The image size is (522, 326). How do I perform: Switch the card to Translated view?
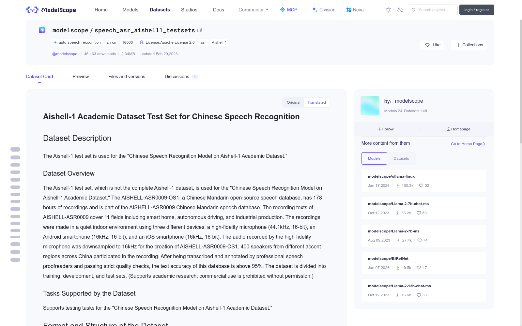[x=316, y=102]
